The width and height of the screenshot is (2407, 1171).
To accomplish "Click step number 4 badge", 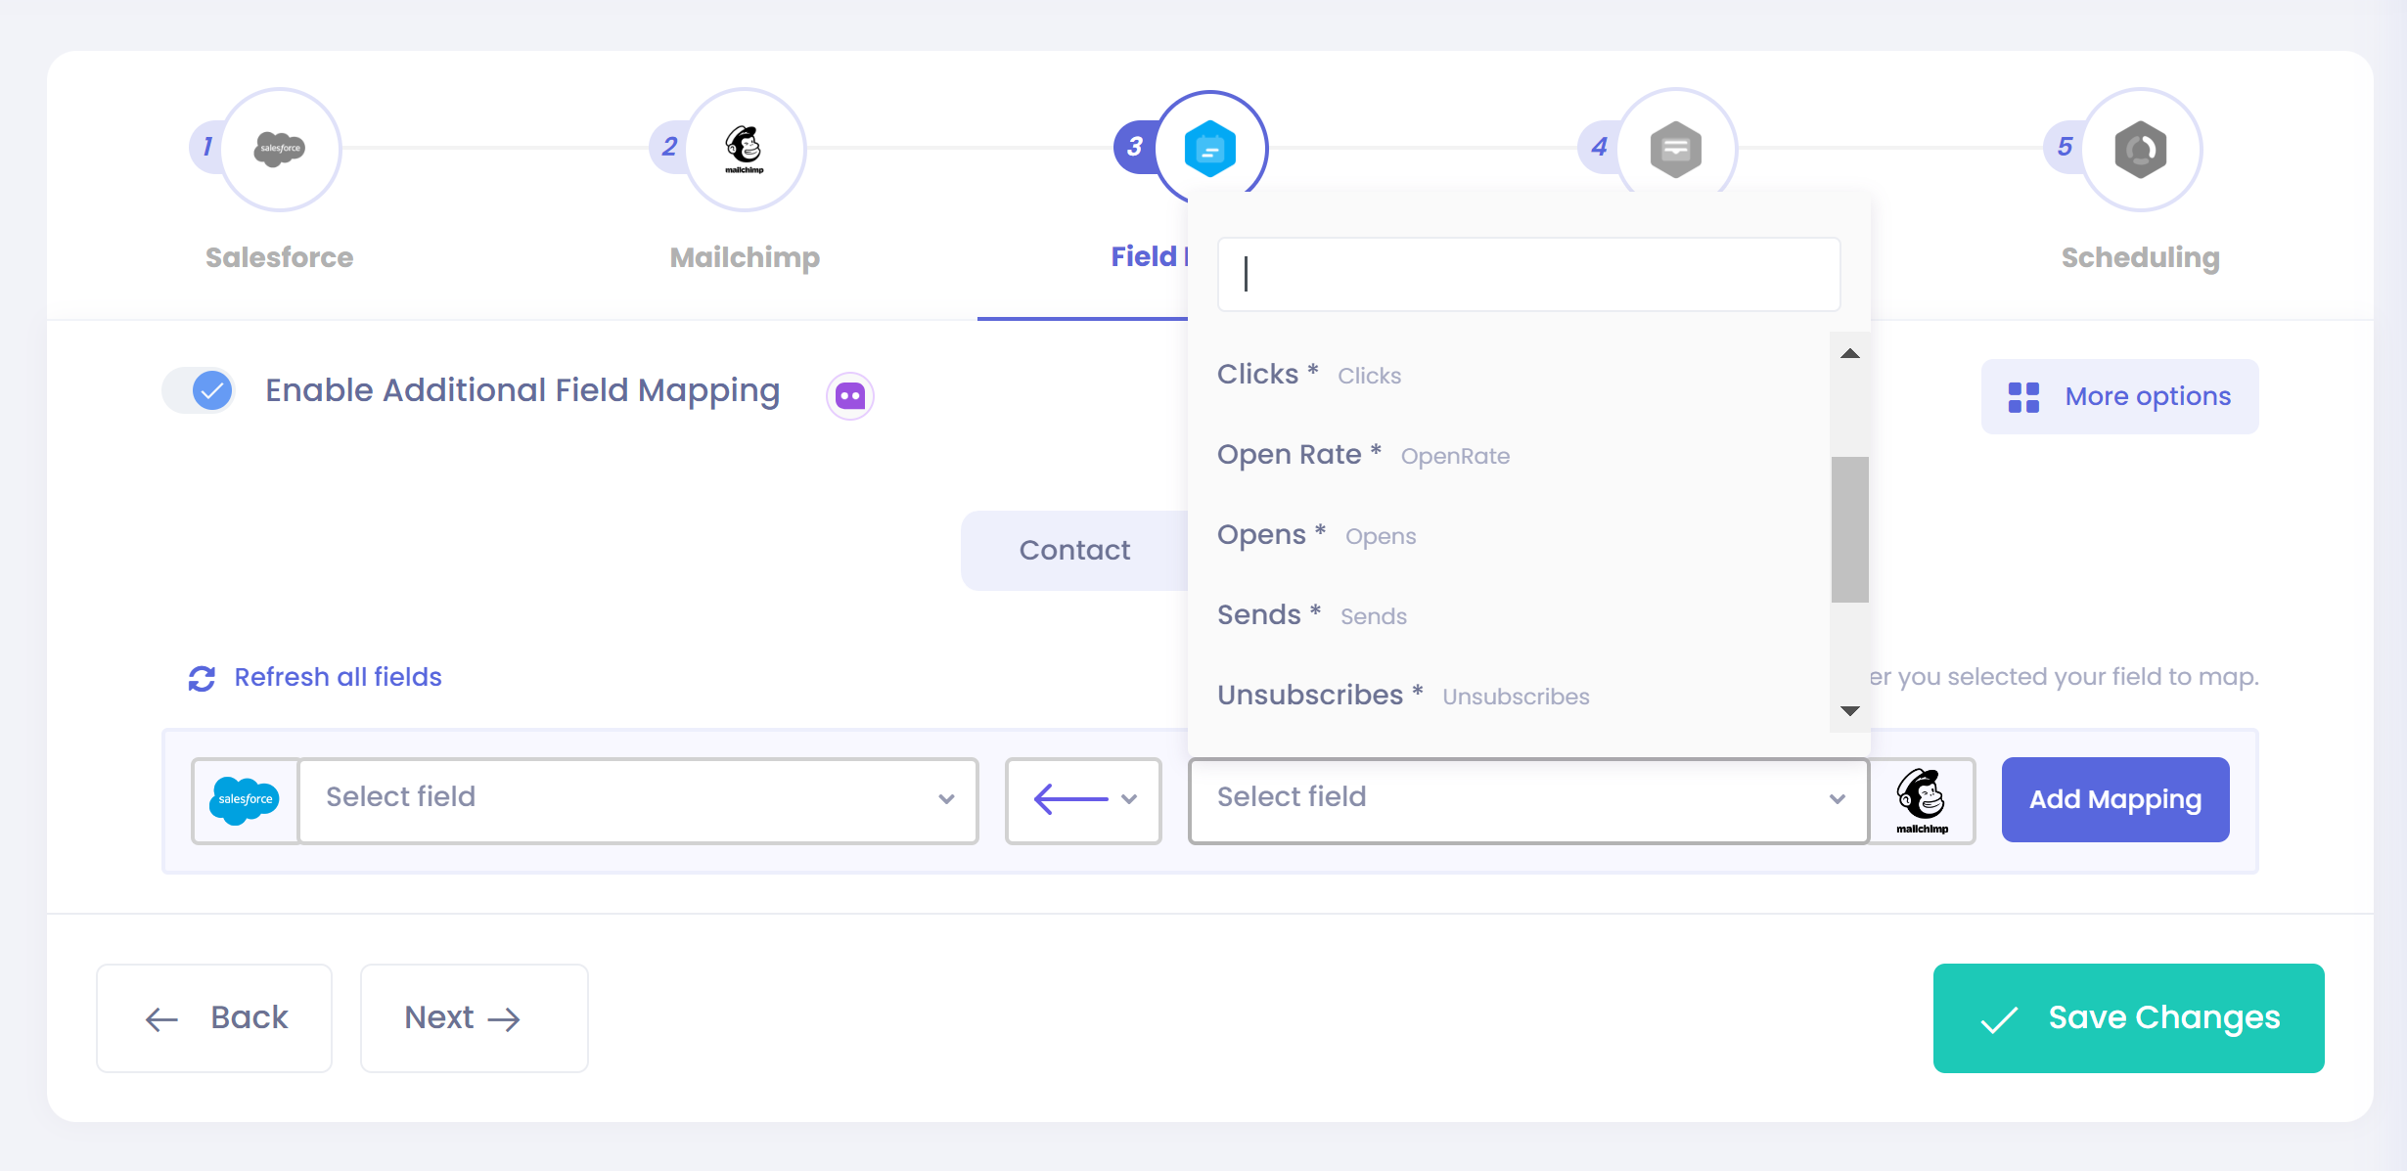I will 1600,147.
